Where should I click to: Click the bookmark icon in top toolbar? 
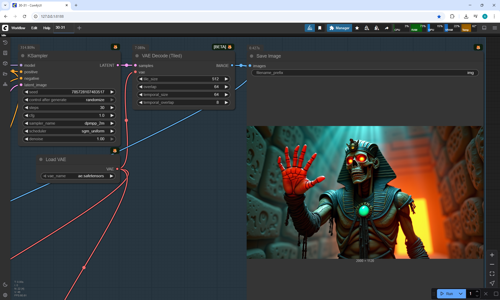(320, 28)
